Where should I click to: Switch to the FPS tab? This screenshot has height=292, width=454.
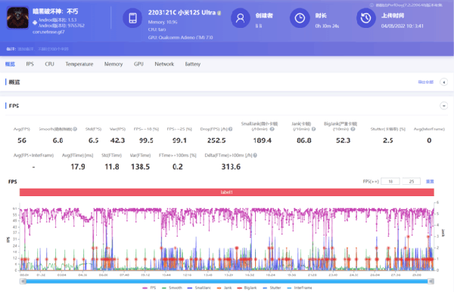click(30, 64)
